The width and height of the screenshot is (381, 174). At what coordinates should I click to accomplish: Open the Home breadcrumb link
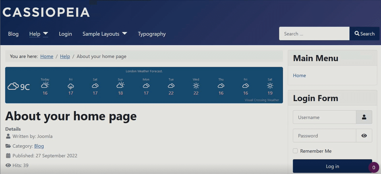[x=47, y=56]
